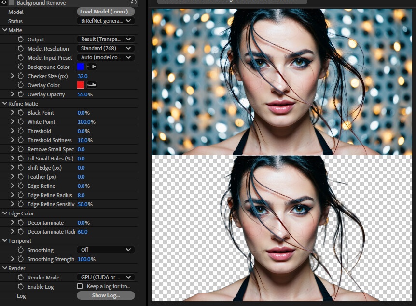
Task: Click the White Point value 100.0%
Action: [86, 122]
